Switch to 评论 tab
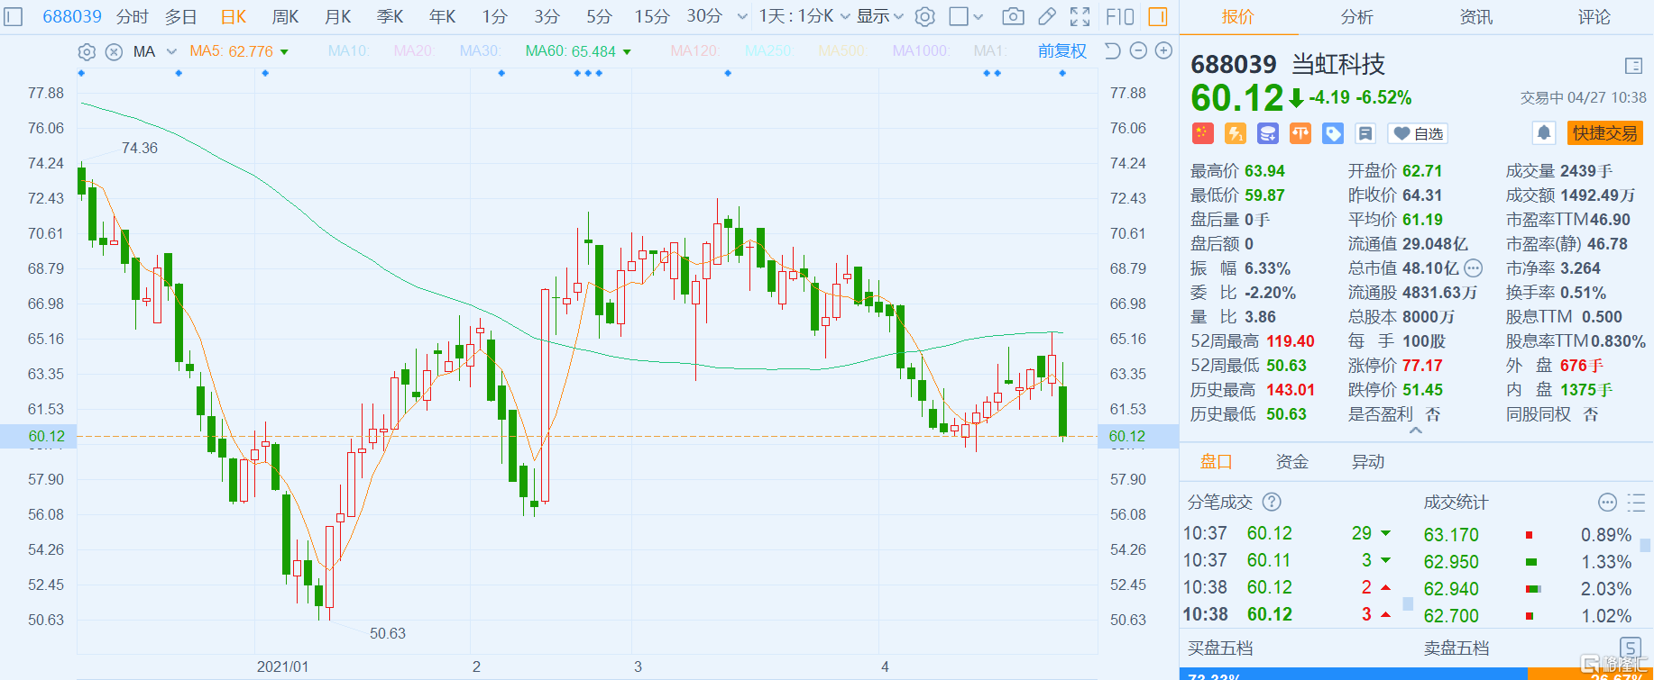Image resolution: width=1654 pixels, height=680 pixels. 1594,16
